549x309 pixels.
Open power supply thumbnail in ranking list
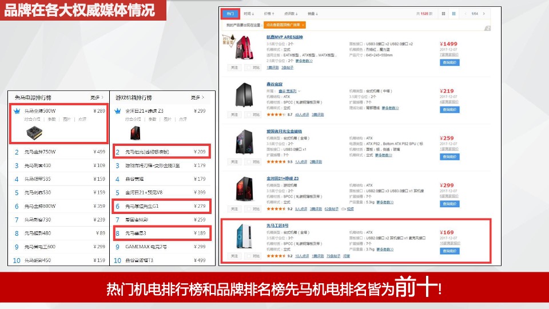pyautogui.click(x=34, y=133)
